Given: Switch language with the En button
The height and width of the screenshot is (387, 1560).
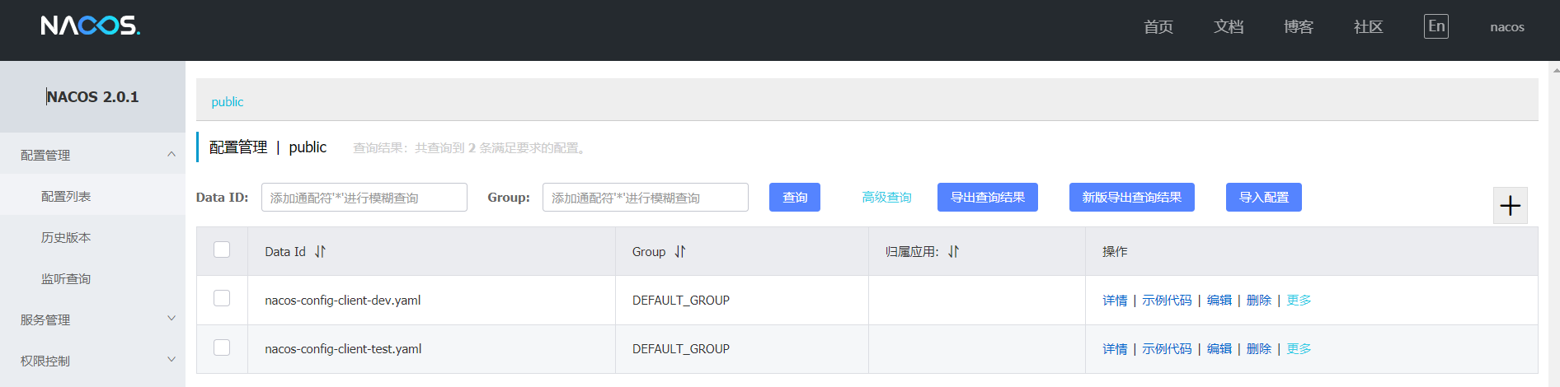Looking at the screenshot, I should (x=1436, y=26).
